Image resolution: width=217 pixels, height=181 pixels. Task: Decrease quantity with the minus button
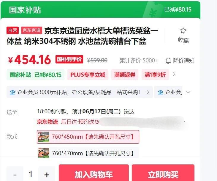[15, 175]
